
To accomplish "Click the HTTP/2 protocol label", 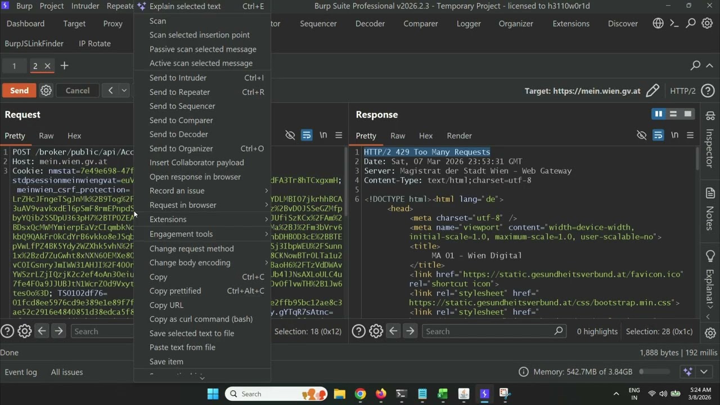I will [683, 91].
